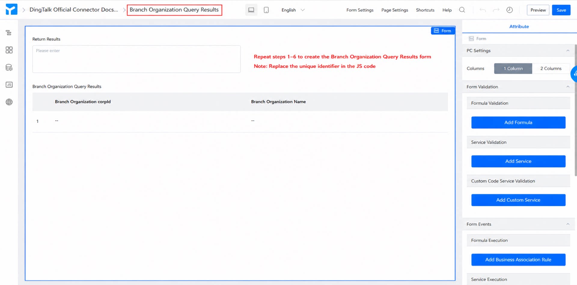Click the search magnifier icon
The image size is (577, 285).
tap(462, 10)
